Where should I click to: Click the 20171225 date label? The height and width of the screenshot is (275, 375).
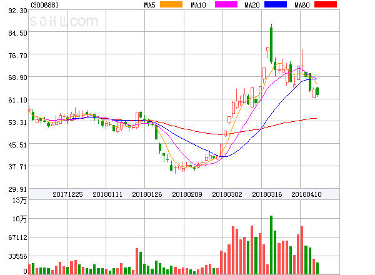coord(67,194)
